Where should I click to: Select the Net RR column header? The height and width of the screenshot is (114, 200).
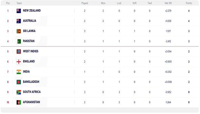pos(168,3)
